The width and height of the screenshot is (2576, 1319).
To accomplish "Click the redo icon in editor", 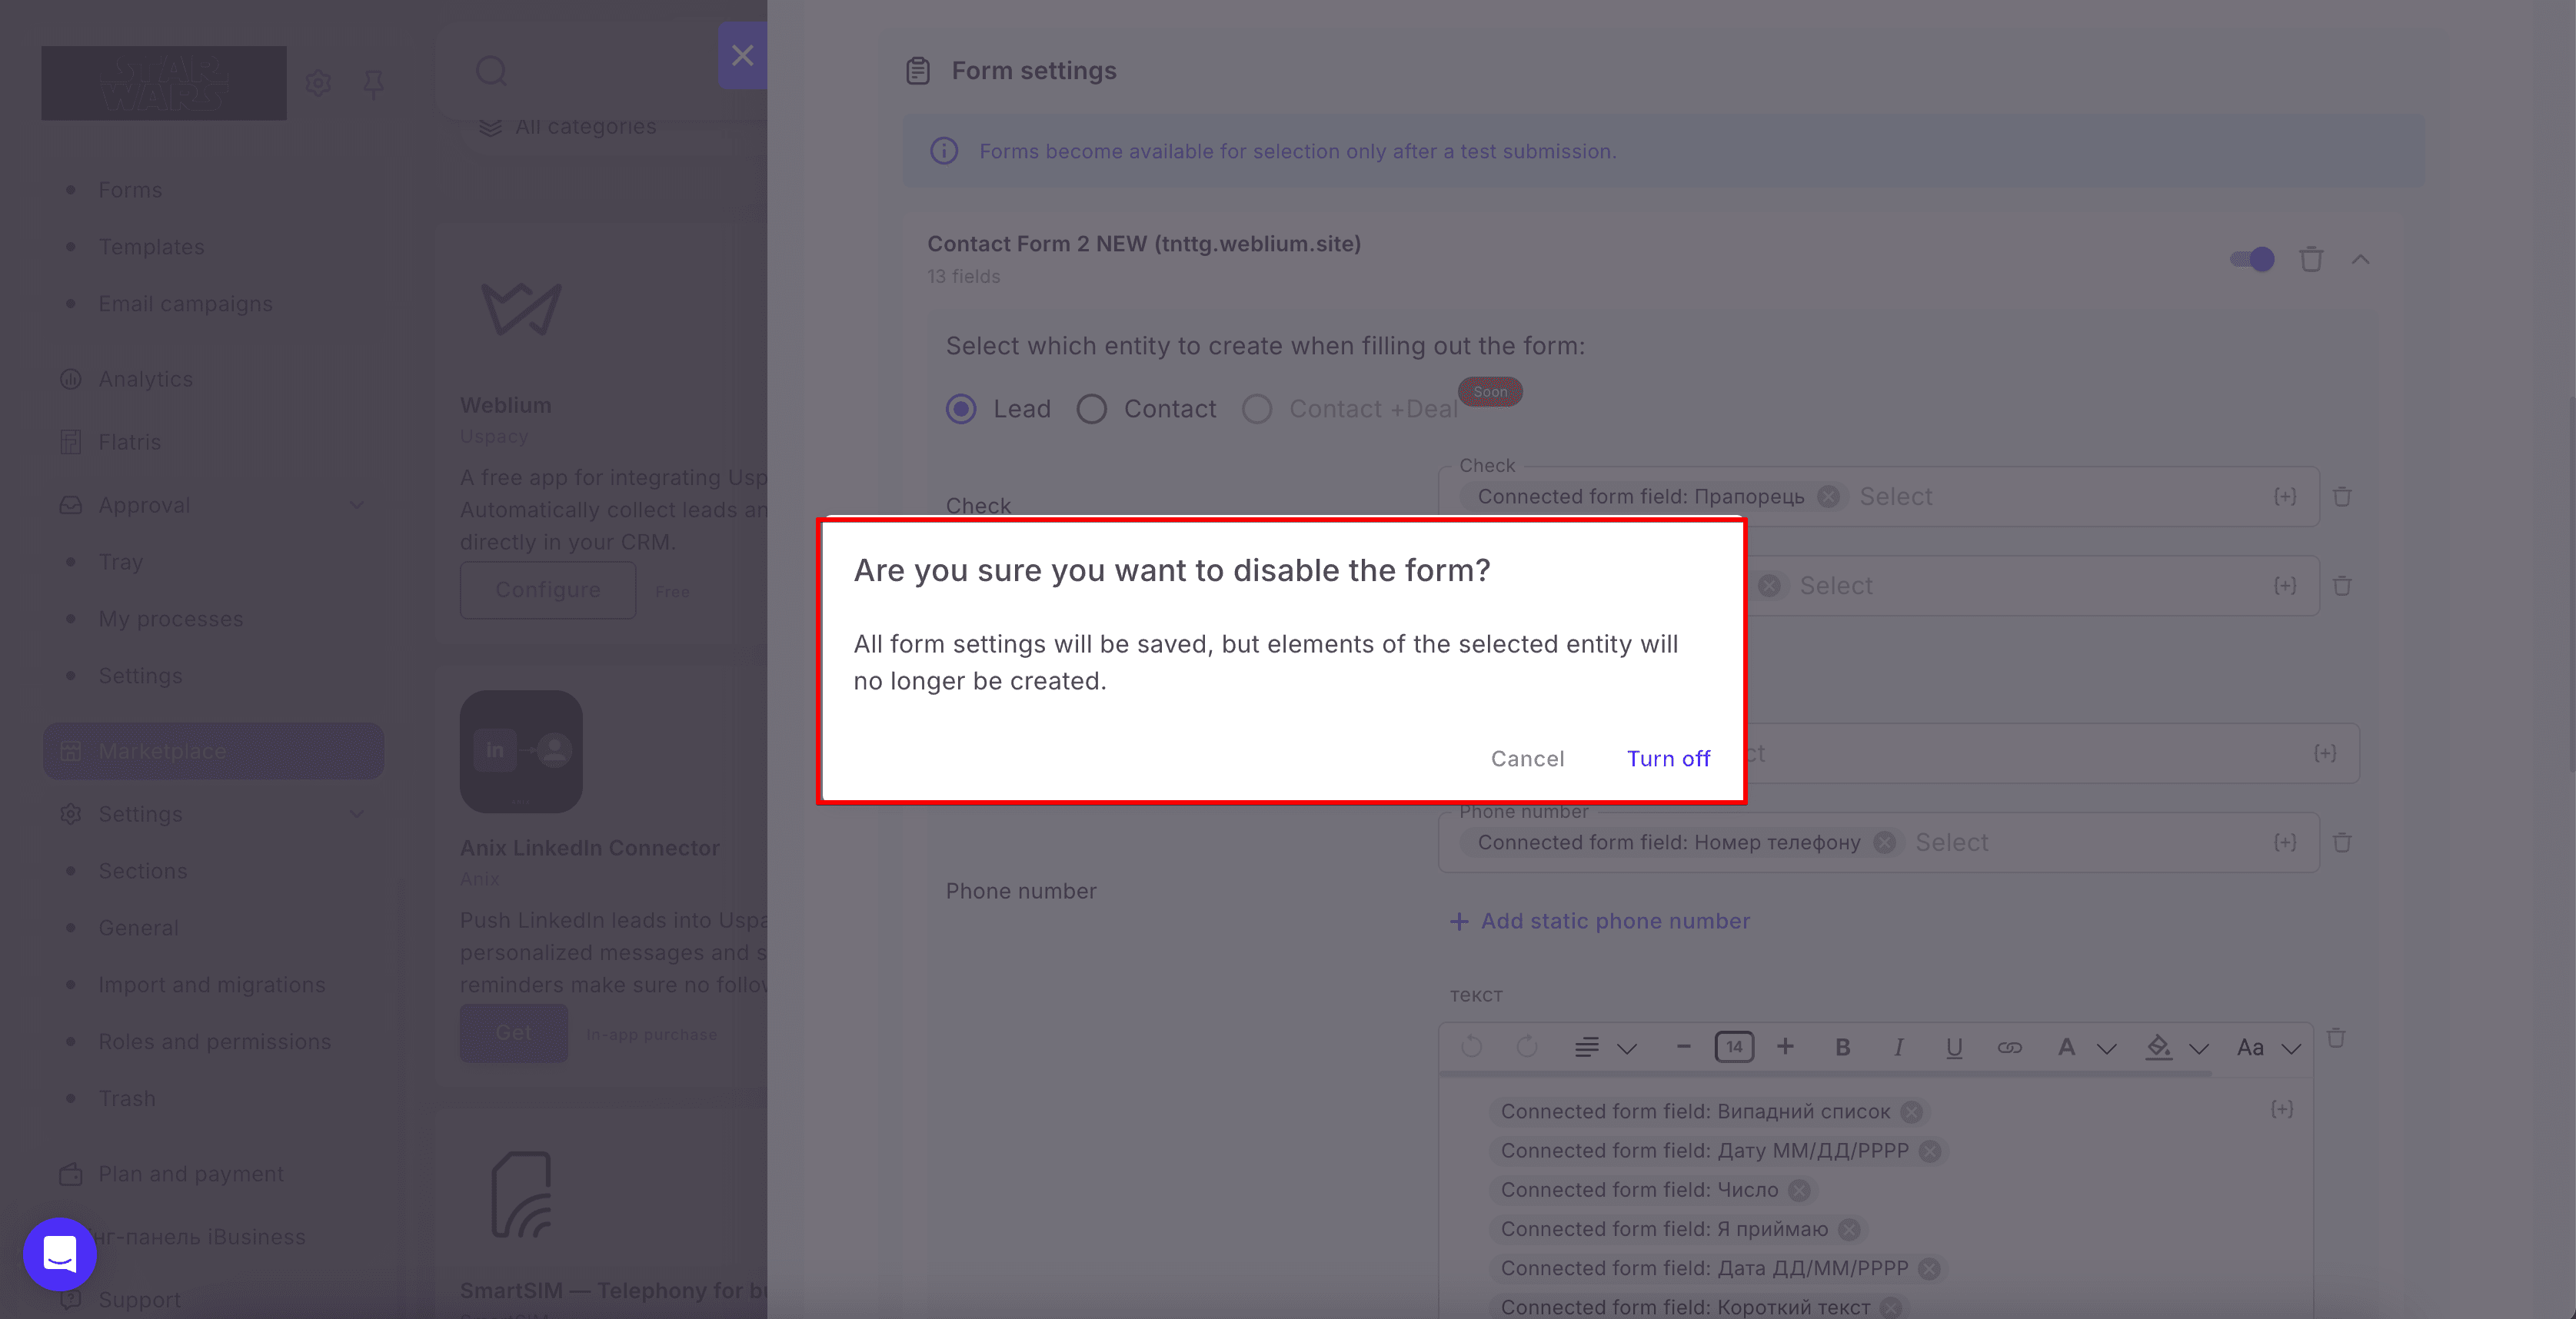I will (x=1526, y=1047).
